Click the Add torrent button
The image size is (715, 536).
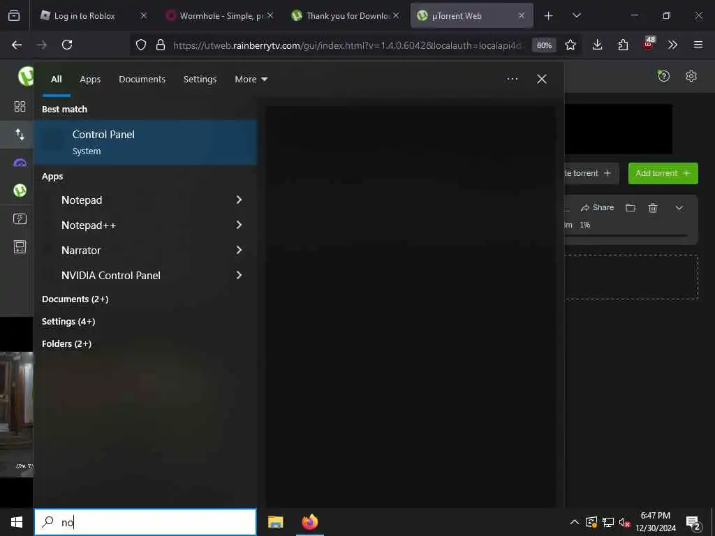click(x=663, y=173)
